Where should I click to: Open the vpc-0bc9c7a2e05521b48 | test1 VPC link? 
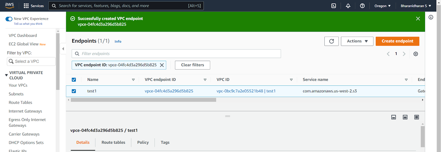(246, 91)
